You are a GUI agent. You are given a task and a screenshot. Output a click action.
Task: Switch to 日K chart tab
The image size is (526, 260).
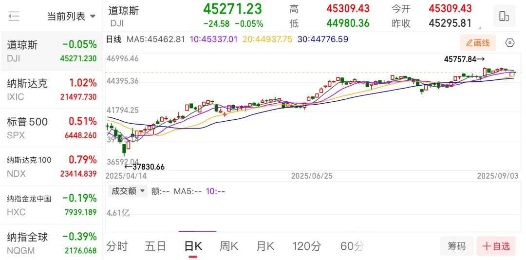[193, 246]
